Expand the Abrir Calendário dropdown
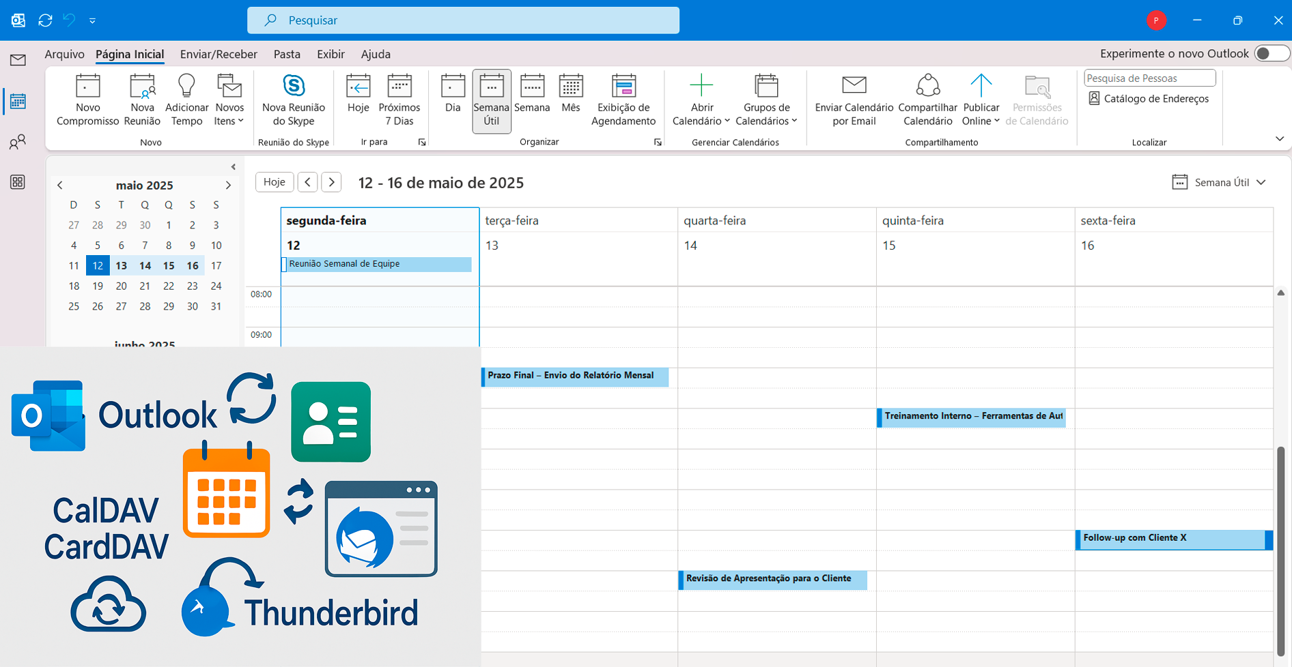The height and width of the screenshot is (667, 1292). (701, 121)
